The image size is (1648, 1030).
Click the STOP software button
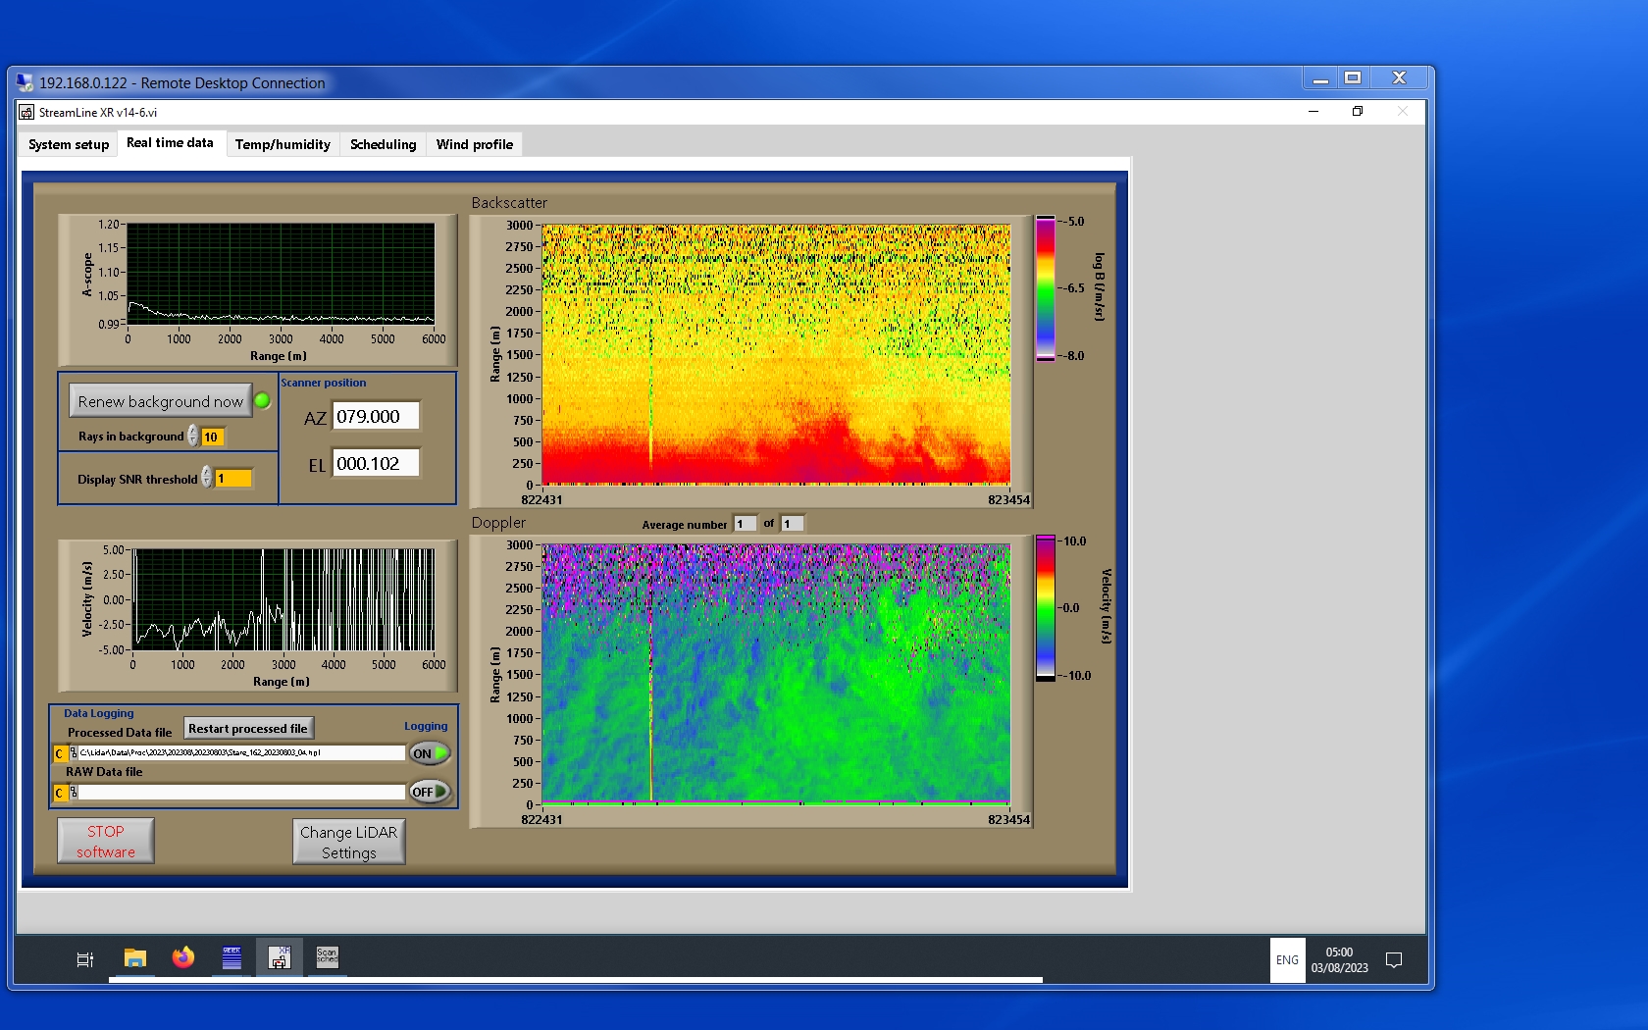(x=106, y=842)
